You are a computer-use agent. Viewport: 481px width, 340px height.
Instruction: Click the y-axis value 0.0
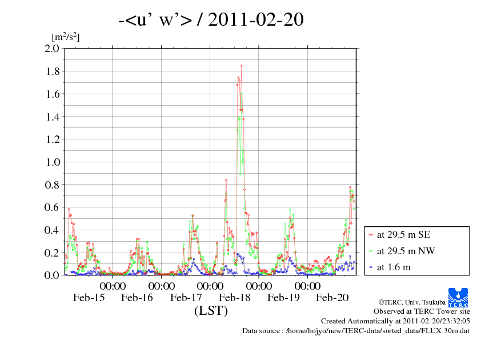pyautogui.click(x=52, y=275)
